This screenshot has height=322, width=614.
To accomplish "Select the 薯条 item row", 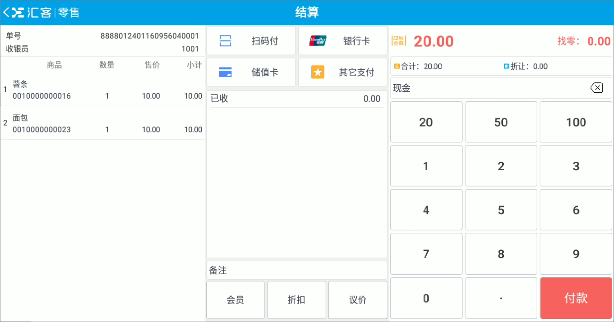I will tap(102, 90).
